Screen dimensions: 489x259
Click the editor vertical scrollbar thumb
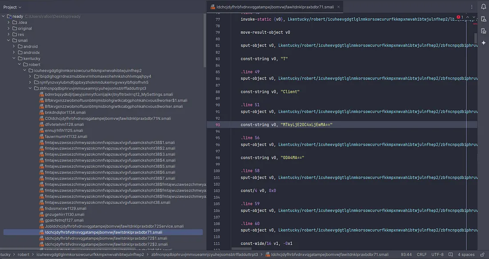[x=476, y=38]
